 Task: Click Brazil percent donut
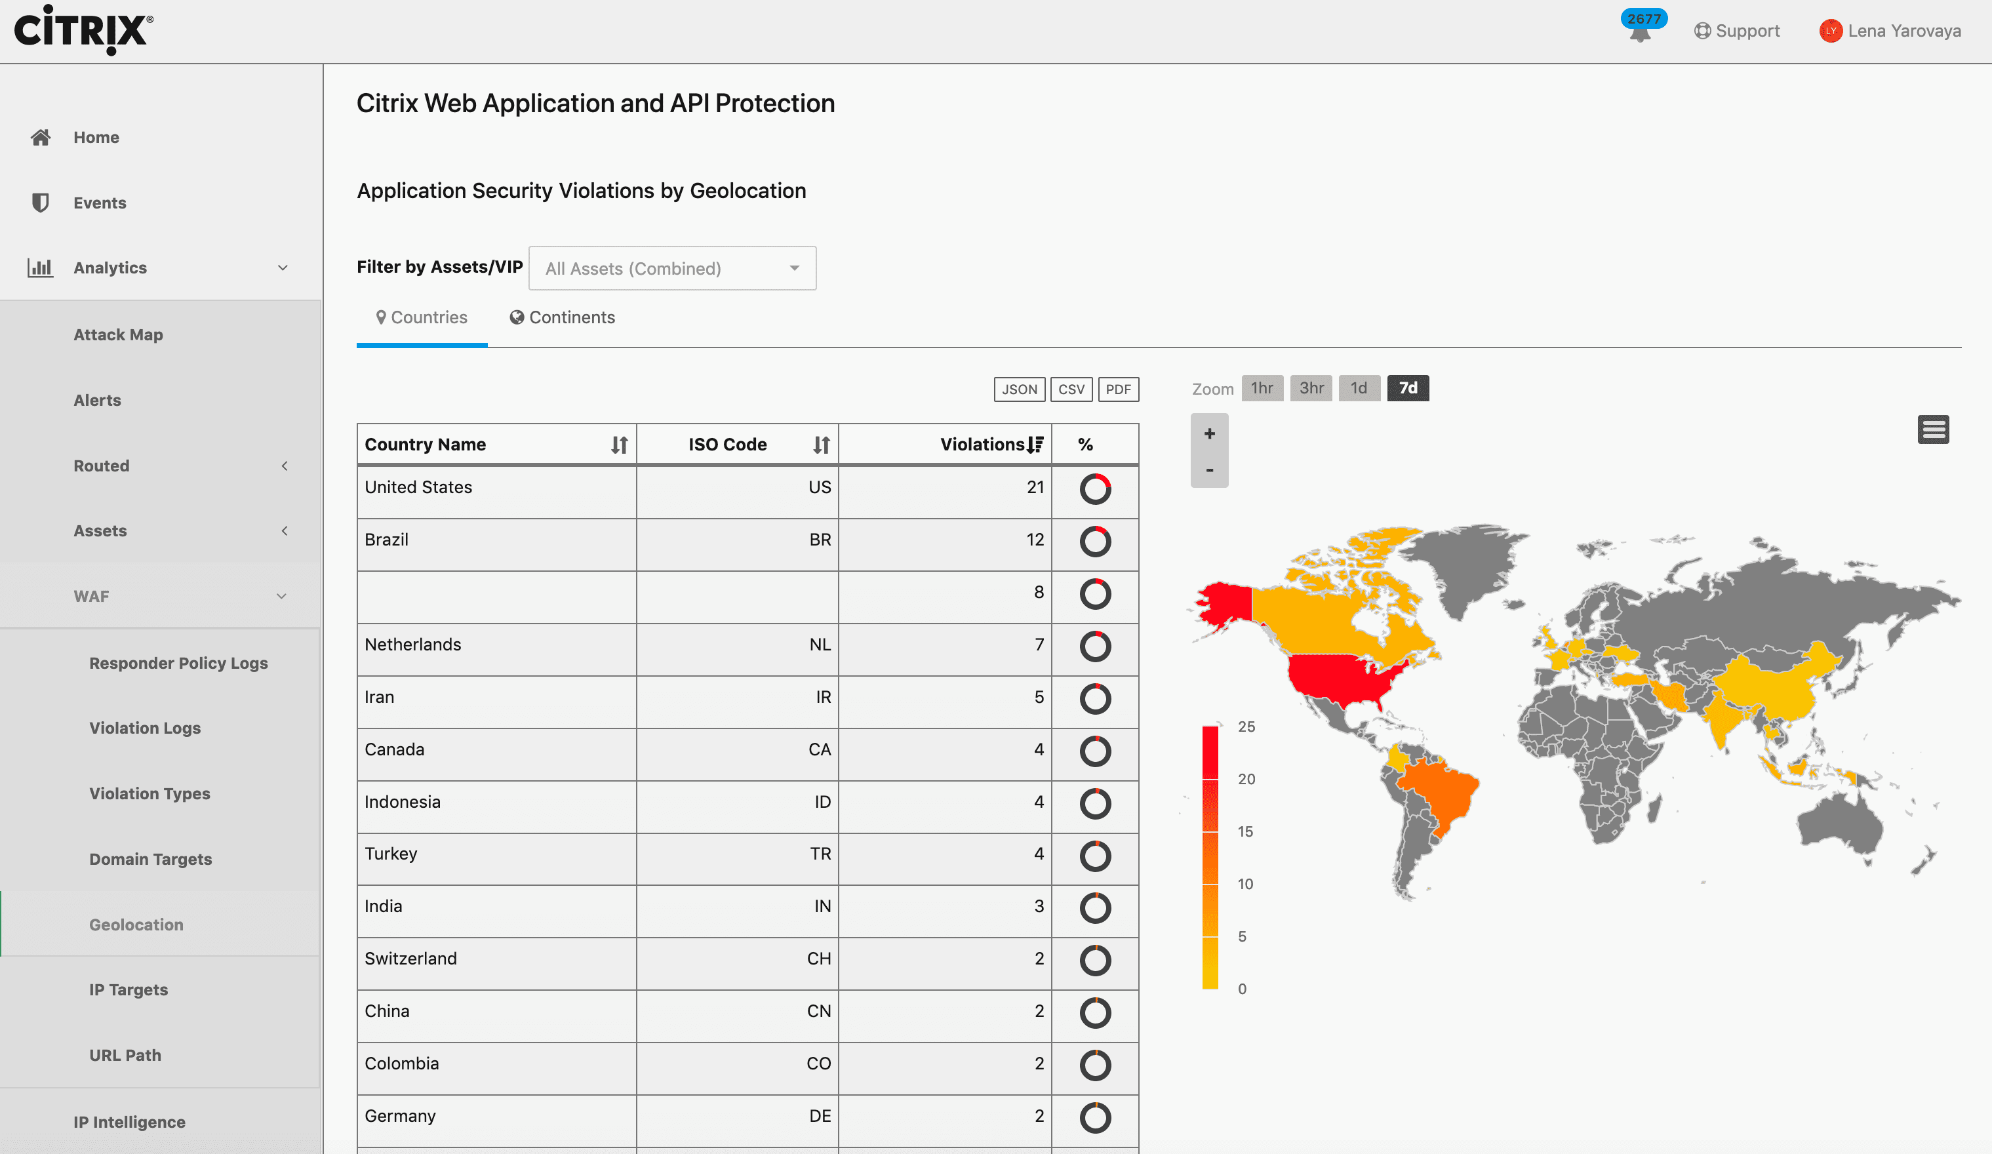[1096, 542]
